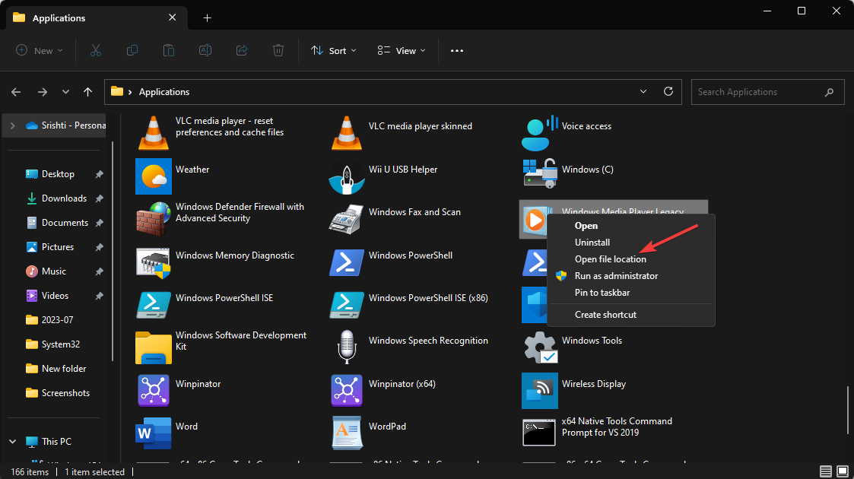
Task: Click the Share icon in toolbar
Action: click(242, 51)
